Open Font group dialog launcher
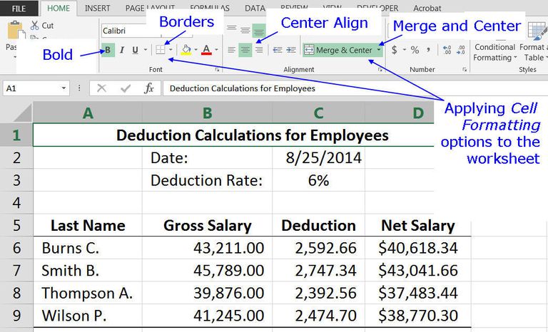548x332 pixels. click(x=218, y=70)
